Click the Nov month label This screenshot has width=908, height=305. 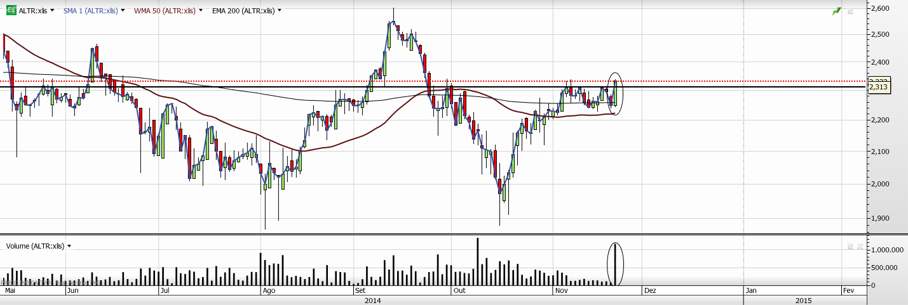[561, 290]
